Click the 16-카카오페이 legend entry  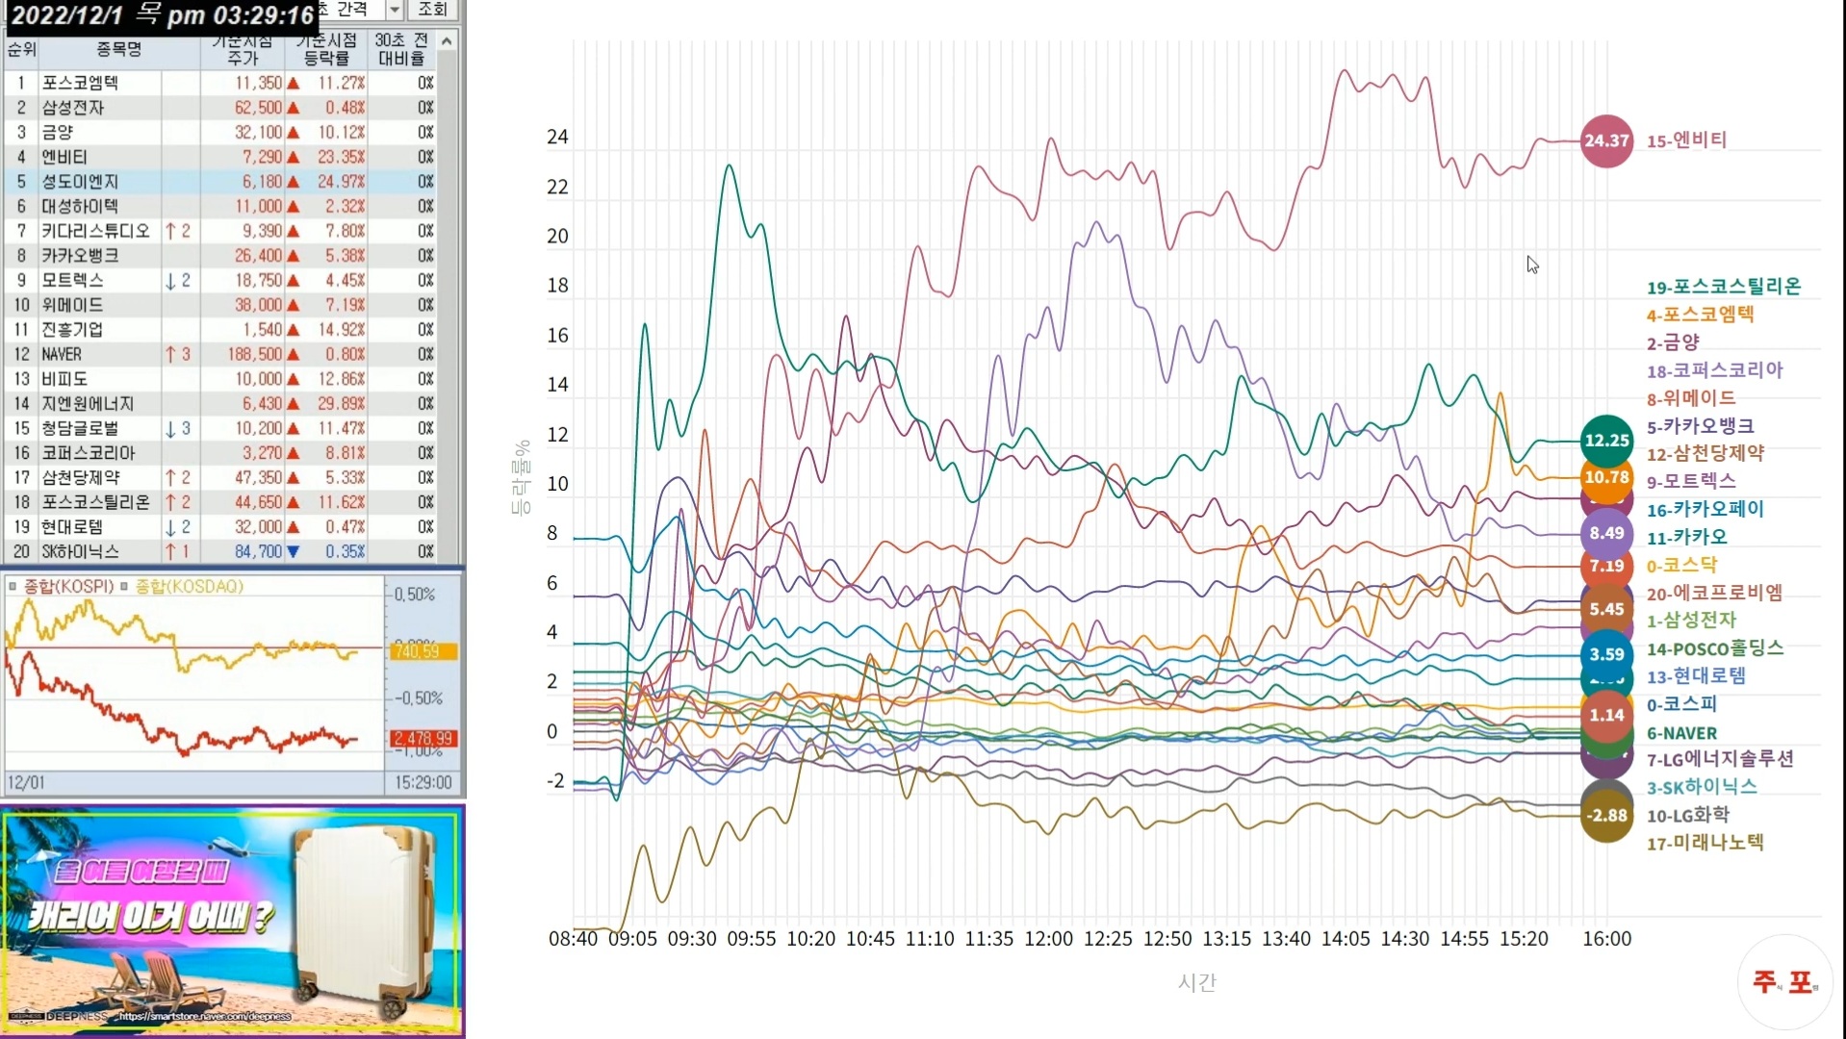pos(1705,510)
